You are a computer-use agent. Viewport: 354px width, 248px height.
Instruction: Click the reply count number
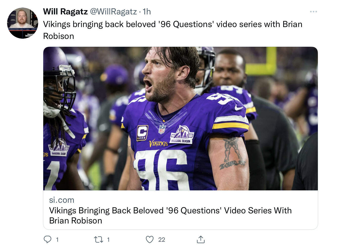pos(57,240)
